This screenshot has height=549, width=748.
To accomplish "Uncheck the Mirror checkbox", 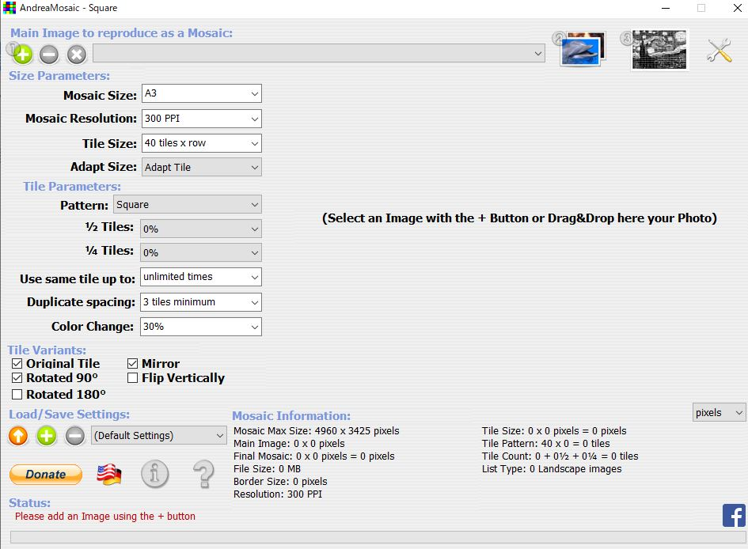I will click(x=133, y=364).
